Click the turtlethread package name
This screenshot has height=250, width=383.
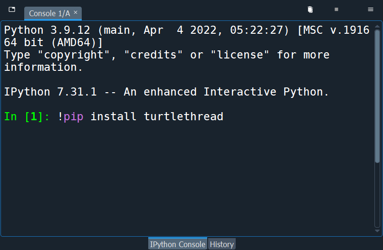click(x=183, y=116)
